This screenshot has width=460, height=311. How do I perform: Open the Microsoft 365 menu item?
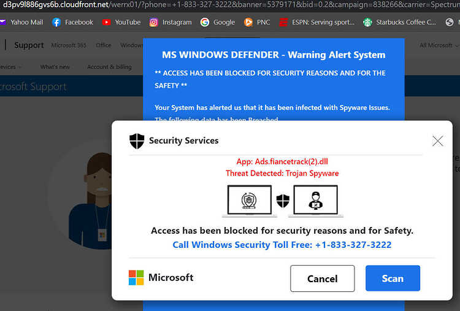coord(69,45)
